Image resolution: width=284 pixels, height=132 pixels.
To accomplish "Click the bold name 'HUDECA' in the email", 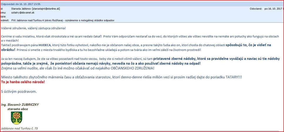I will click(x=45, y=45).
